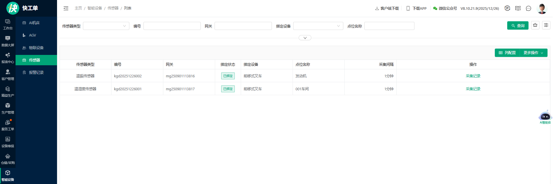Expand the 更多操作 dropdown menu
Screen dimensions: 553x184
pyautogui.click(x=533, y=53)
